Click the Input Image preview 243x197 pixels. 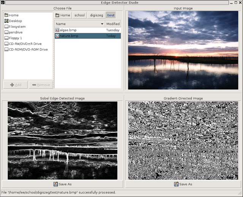[183, 50]
